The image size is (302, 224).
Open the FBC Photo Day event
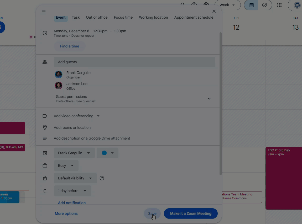pos(284,178)
